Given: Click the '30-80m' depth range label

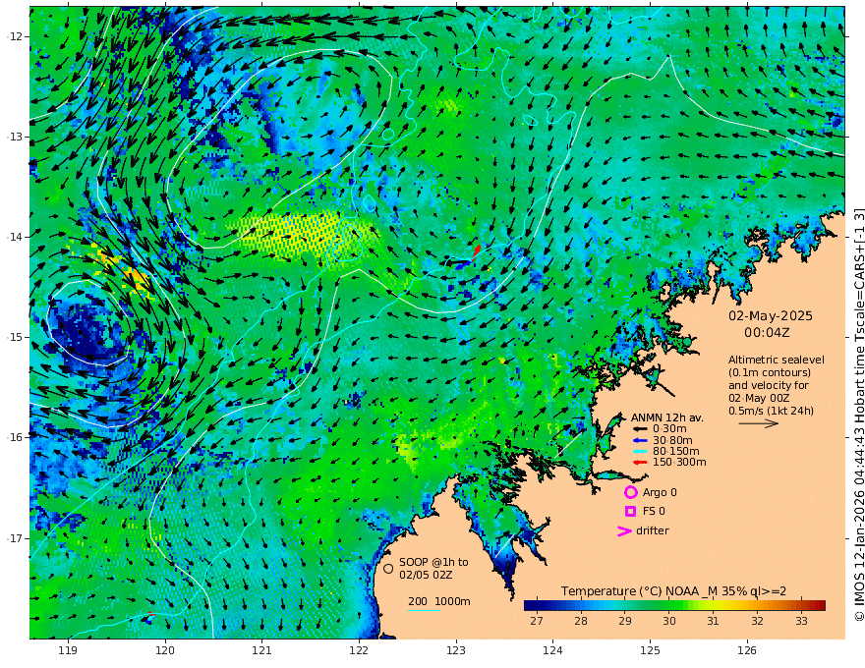Looking at the screenshot, I should pyautogui.click(x=672, y=440).
